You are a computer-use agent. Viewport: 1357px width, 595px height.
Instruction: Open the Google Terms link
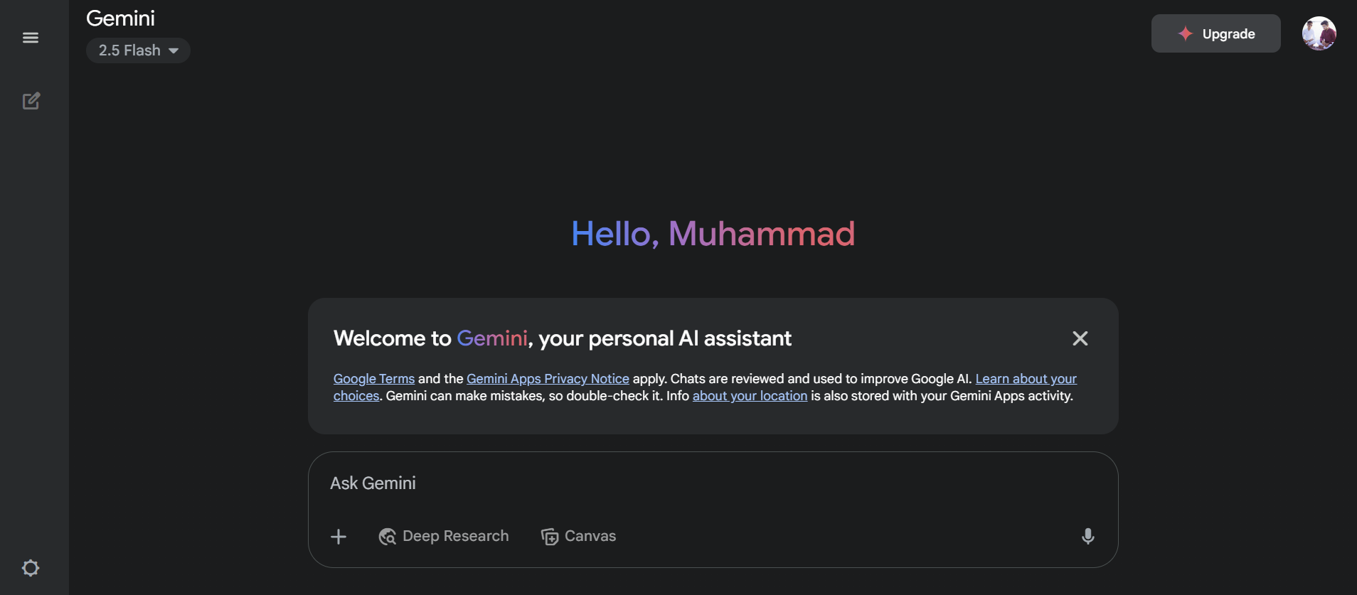coord(373,378)
